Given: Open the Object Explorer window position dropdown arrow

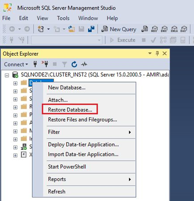Looking at the screenshot, I should (150, 54).
